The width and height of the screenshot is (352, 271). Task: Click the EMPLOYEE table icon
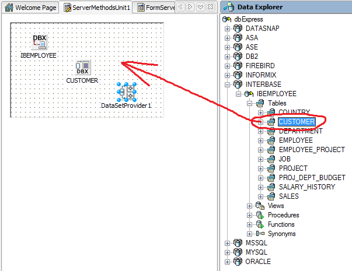coord(271,140)
